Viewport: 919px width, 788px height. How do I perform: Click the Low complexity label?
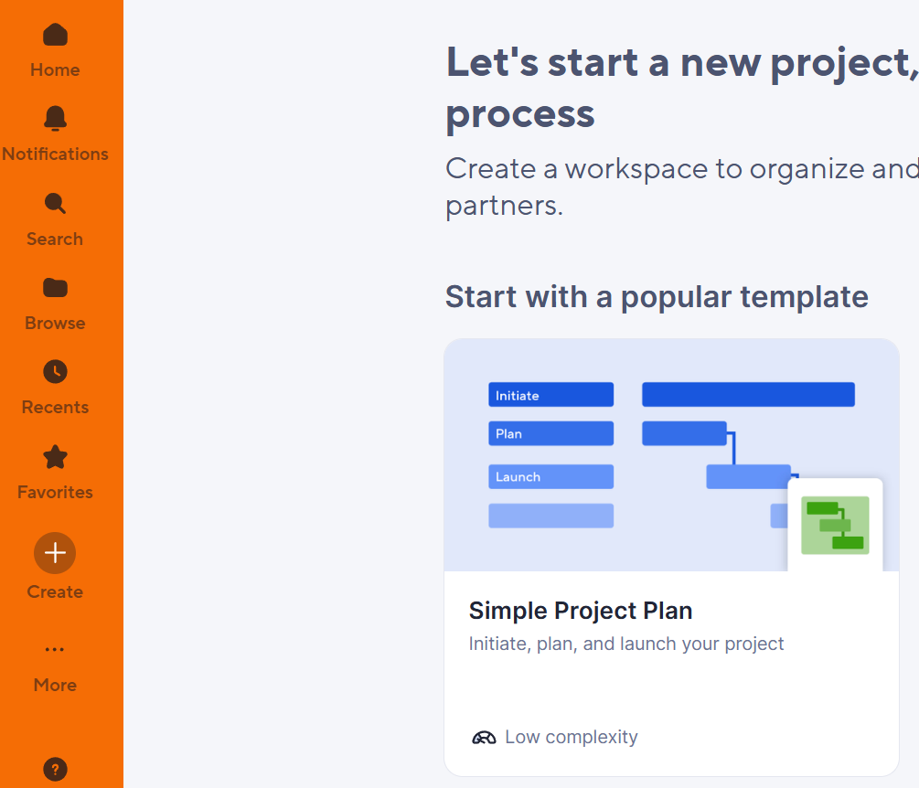tap(572, 737)
